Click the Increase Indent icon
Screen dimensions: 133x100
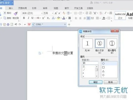tap(91, 13)
